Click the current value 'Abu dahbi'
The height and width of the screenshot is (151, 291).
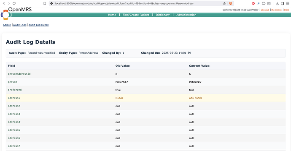click(x=195, y=98)
